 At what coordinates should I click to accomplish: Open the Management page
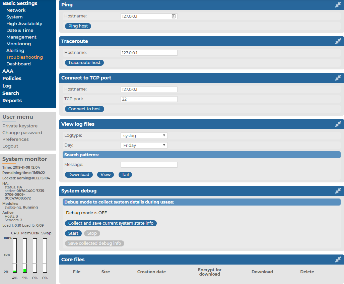click(x=21, y=37)
